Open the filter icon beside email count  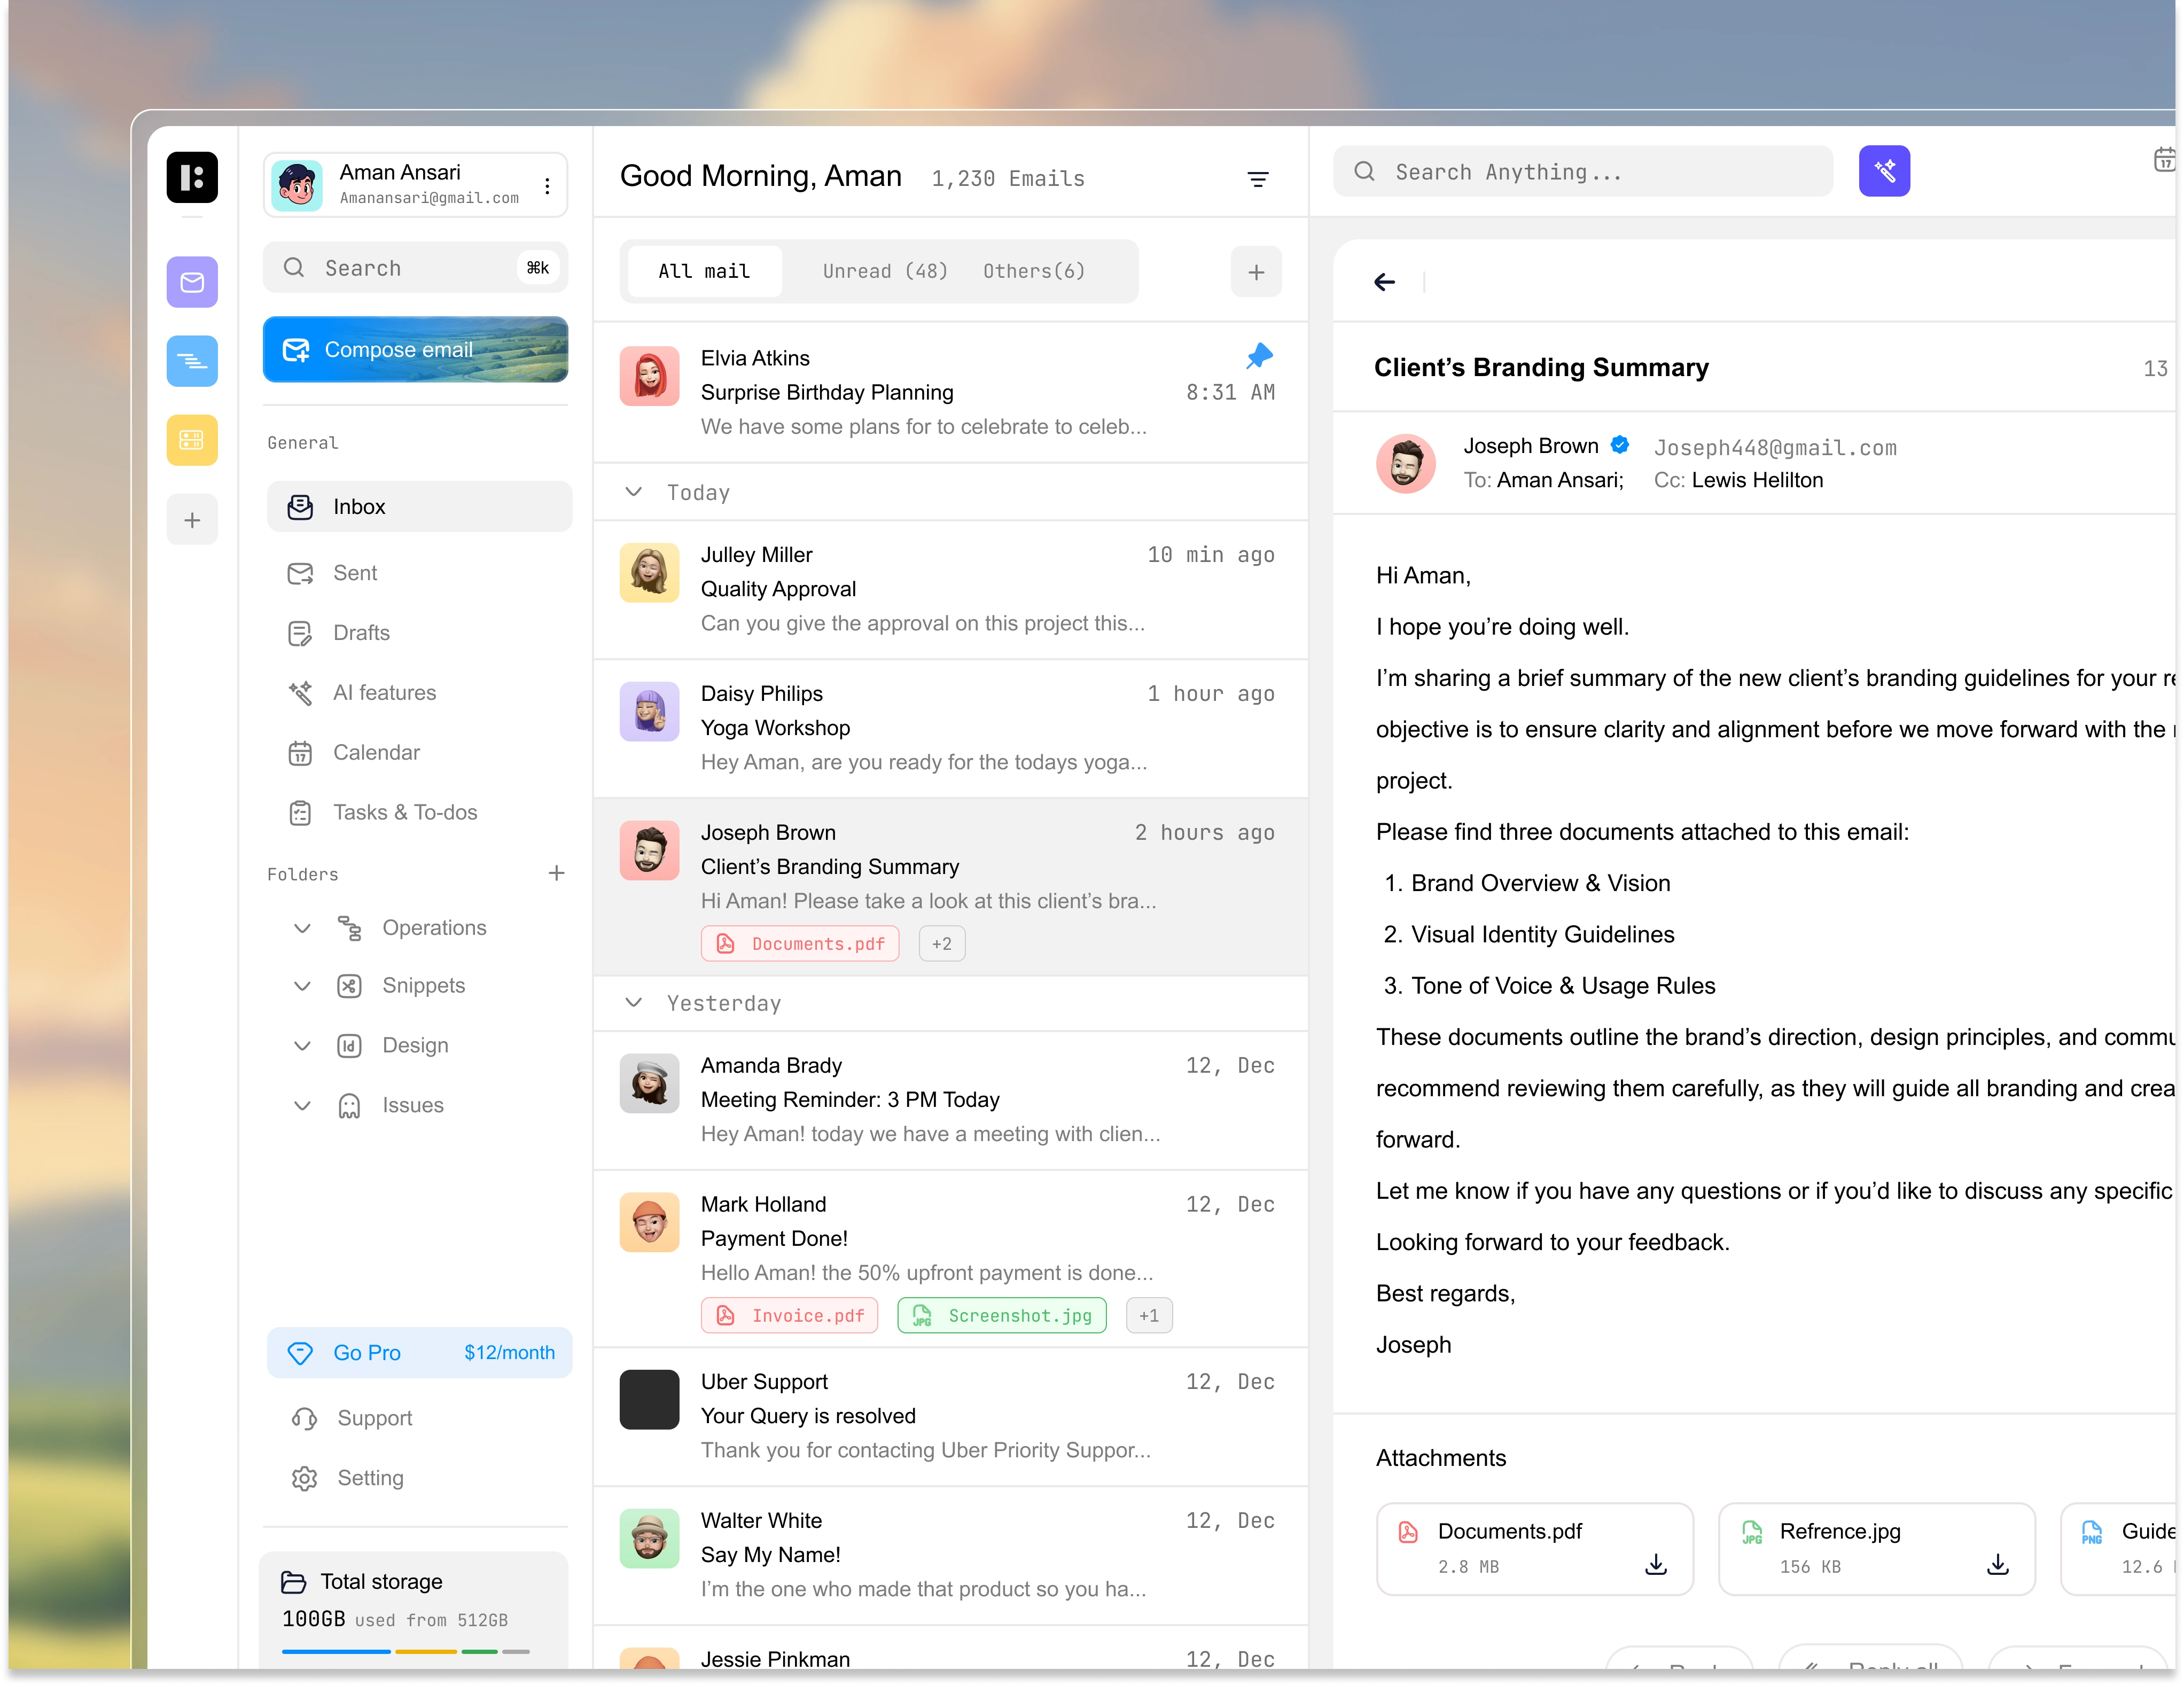click(x=1258, y=179)
